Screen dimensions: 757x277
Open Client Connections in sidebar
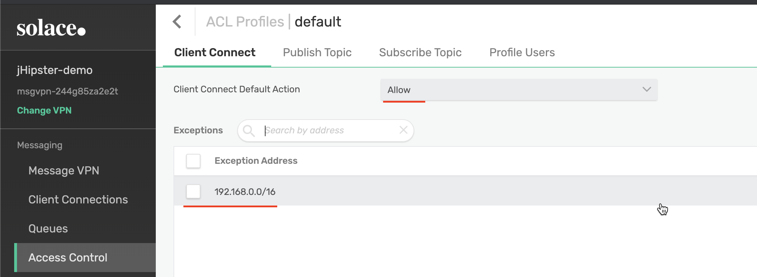pos(78,200)
